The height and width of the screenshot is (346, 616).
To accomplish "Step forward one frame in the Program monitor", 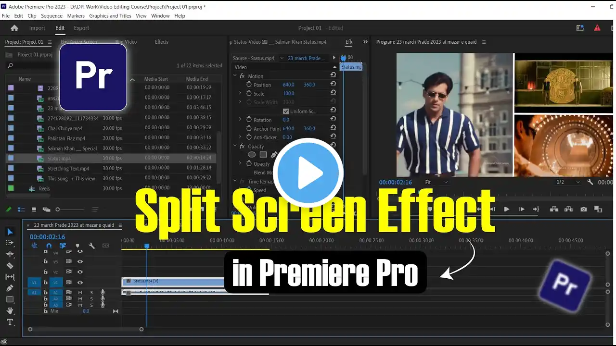I will (x=521, y=209).
